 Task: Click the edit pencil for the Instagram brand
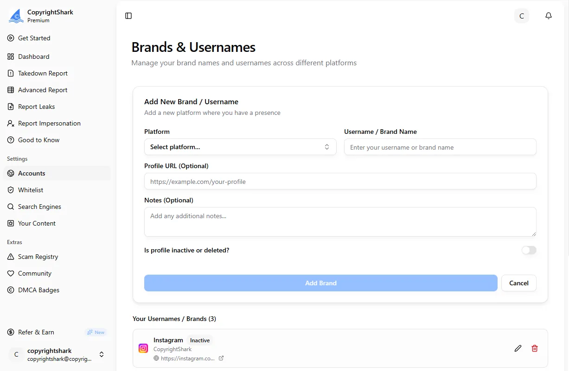coord(518,348)
